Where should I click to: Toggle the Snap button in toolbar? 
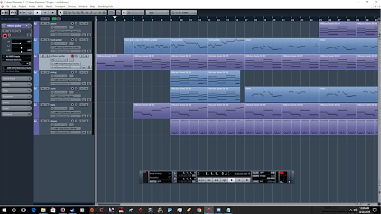pos(124,13)
